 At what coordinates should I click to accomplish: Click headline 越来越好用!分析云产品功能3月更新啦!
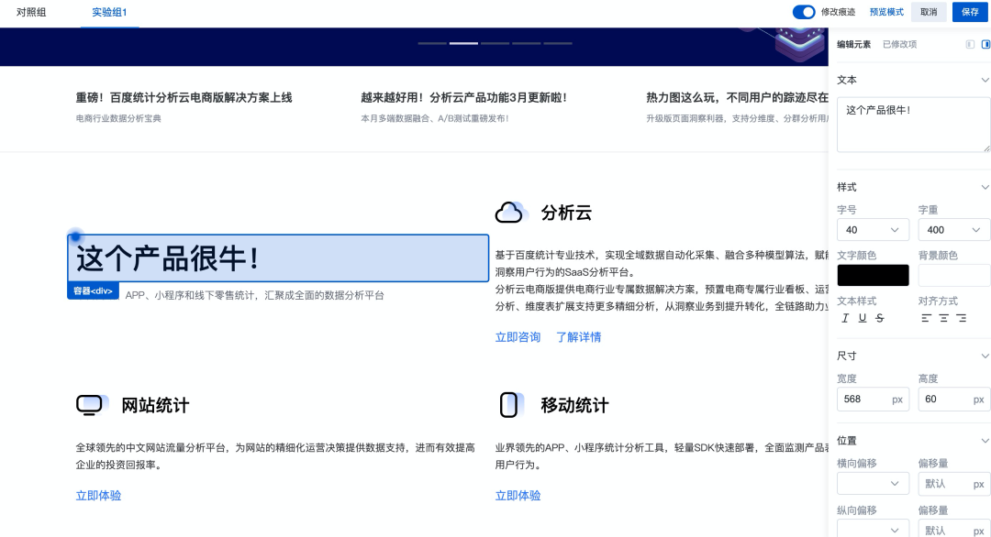click(x=463, y=97)
